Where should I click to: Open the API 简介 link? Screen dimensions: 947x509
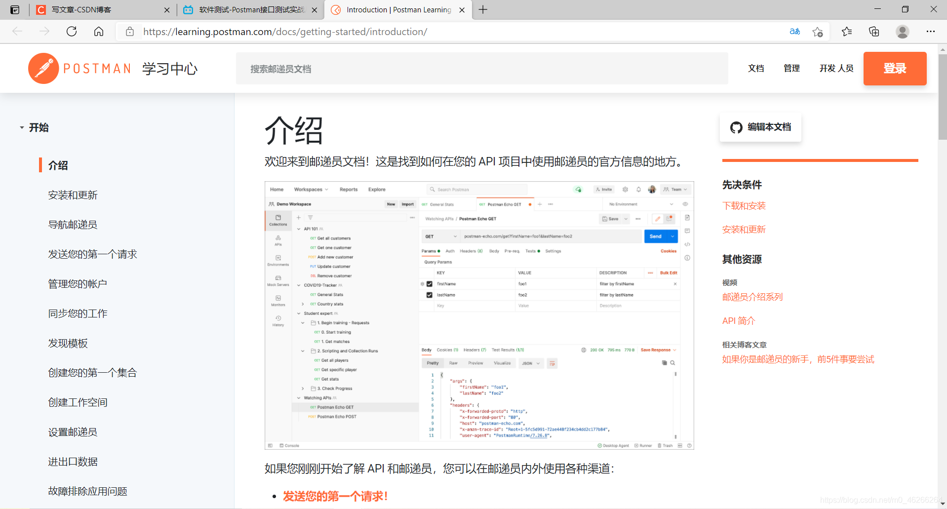739,321
